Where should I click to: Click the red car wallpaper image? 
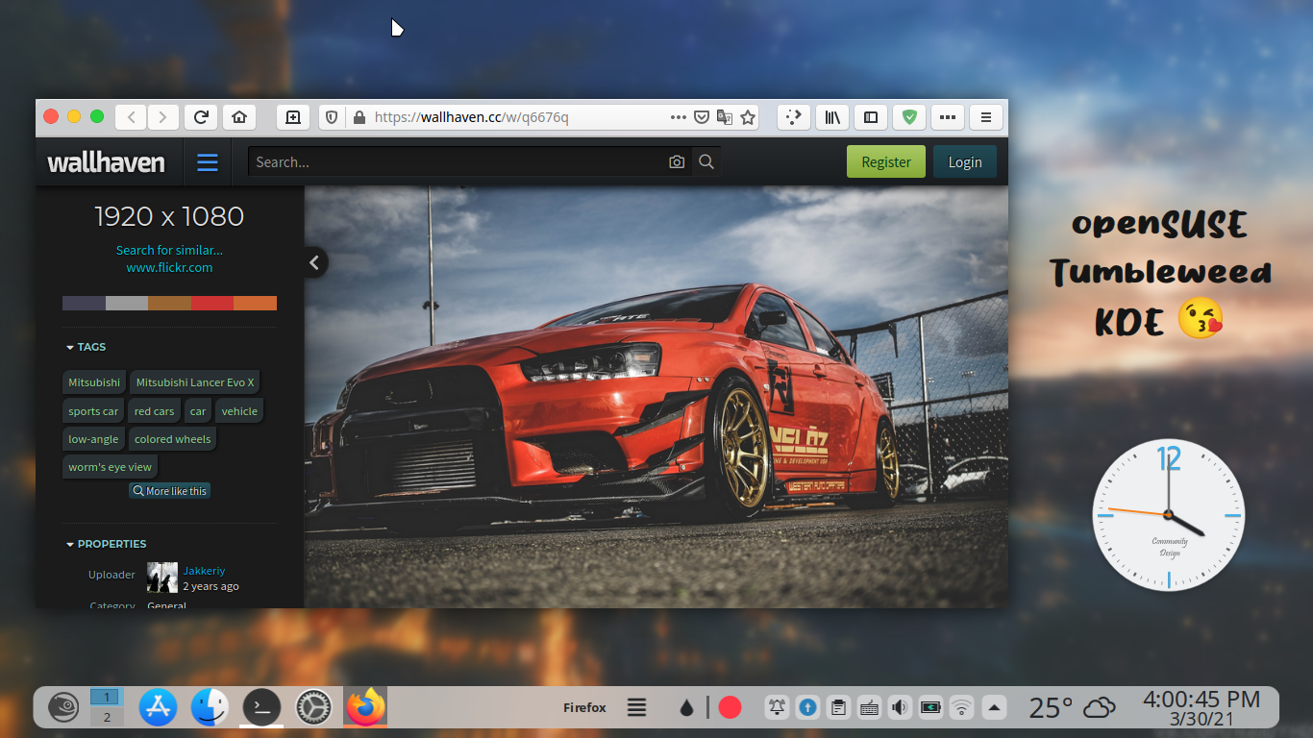[x=656, y=397]
